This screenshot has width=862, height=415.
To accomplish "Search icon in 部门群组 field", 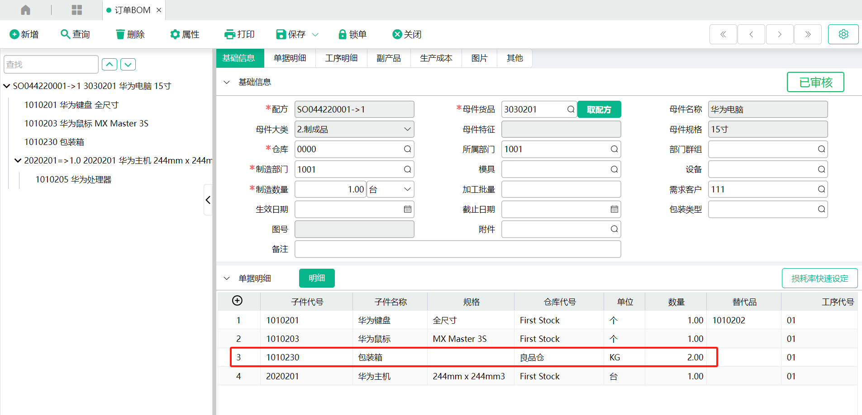I will pyautogui.click(x=821, y=149).
